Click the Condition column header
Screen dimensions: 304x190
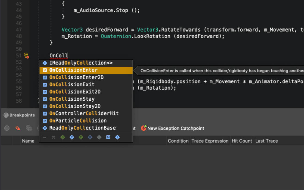(x=178, y=141)
